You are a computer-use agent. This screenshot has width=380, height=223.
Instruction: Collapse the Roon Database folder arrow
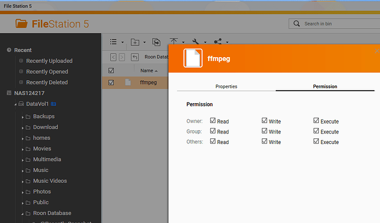coord(22,214)
